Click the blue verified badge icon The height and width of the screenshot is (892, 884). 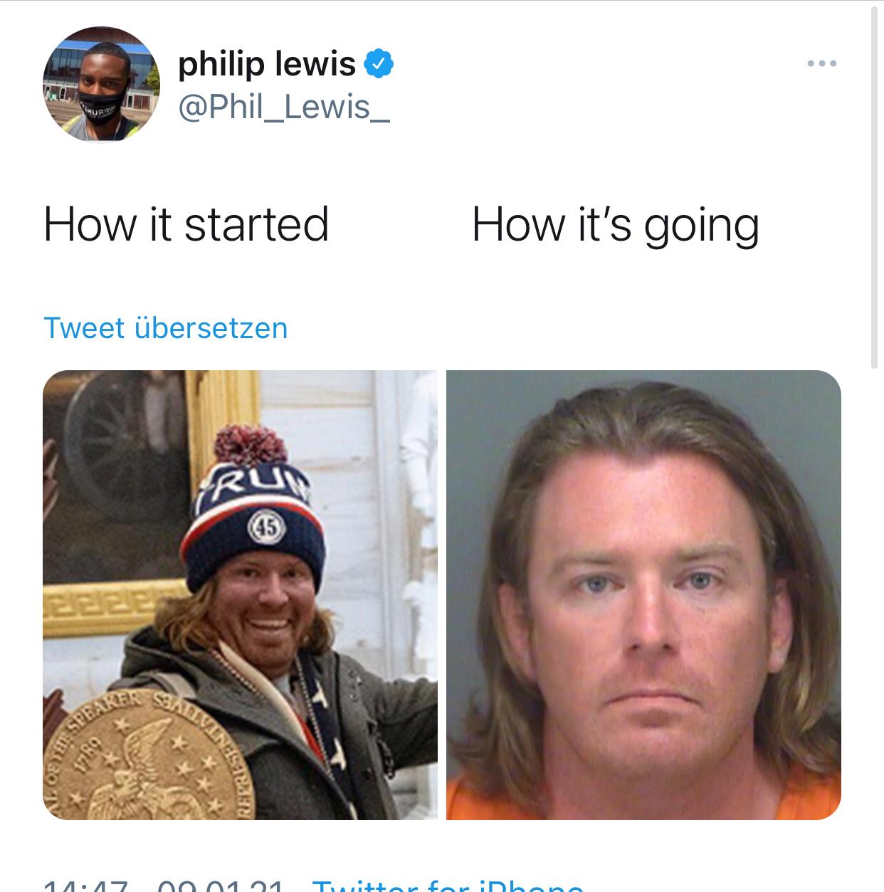tap(379, 65)
